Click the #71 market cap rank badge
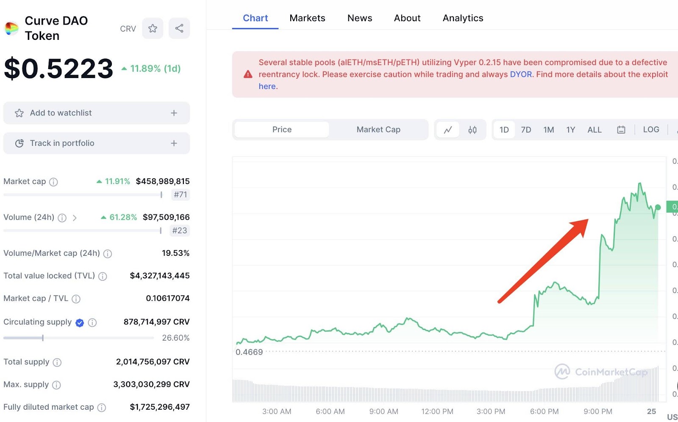Viewport: 678px width, 422px height. [181, 195]
